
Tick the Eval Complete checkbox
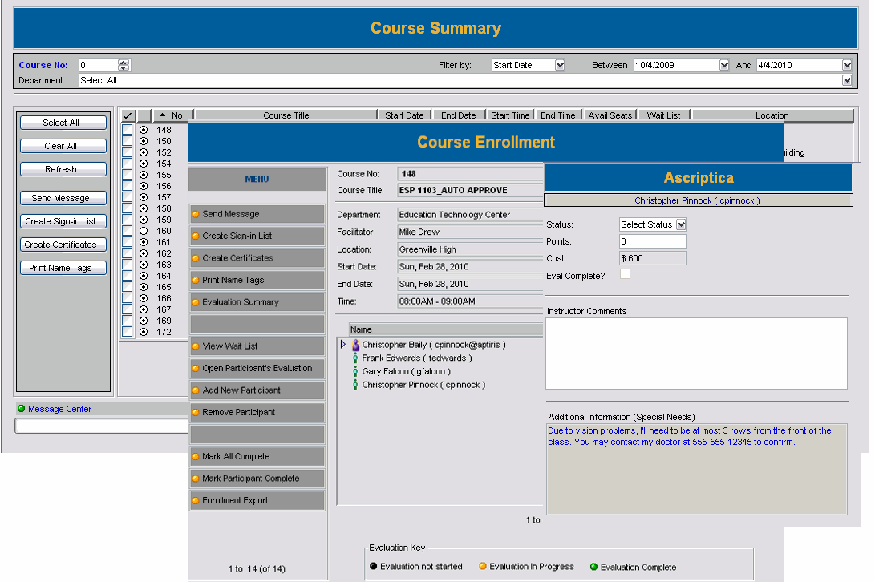(625, 275)
